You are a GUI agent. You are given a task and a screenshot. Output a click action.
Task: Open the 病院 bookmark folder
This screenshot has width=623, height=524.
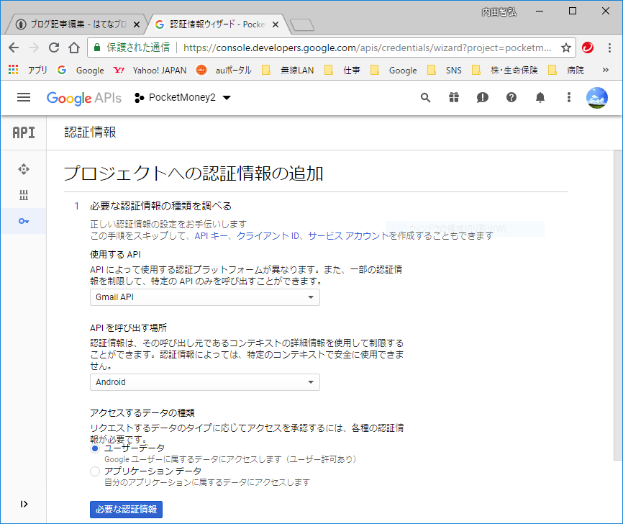tap(565, 71)
